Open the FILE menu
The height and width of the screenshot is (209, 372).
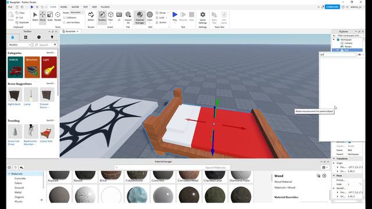coord(10,7)
